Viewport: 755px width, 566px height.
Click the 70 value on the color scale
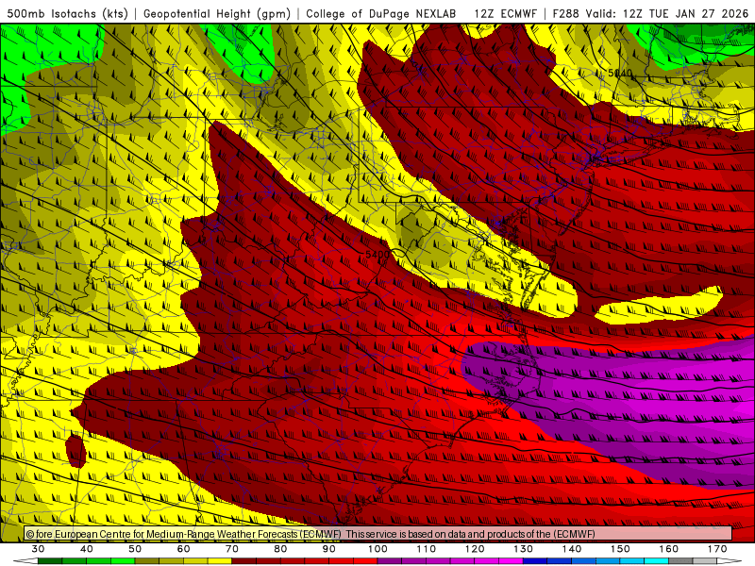pos(232,549)
